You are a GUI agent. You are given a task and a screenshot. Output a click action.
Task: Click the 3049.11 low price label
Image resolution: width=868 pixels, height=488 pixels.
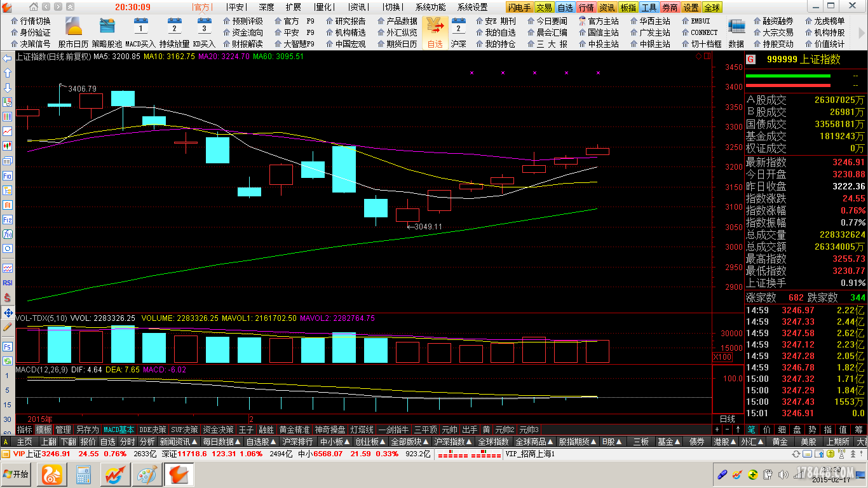pos(428,226)
